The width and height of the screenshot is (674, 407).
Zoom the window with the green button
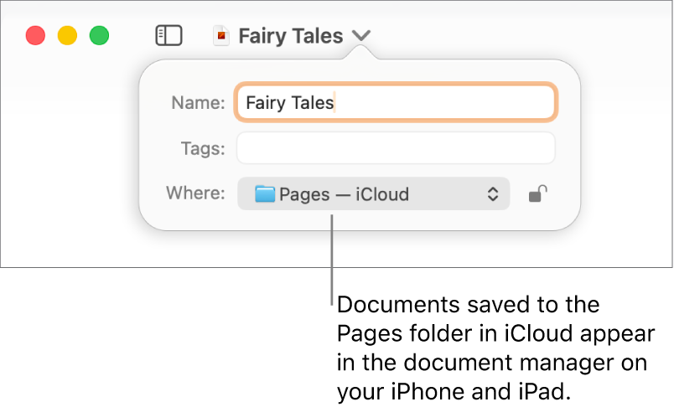(x=99, y=35)
